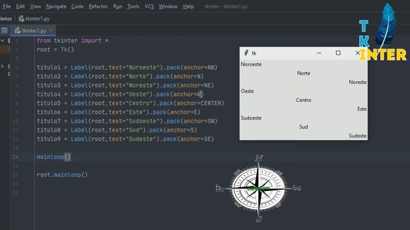Click titulo8 variable name
The image size is (410, 230).
[x=49, y=130]
